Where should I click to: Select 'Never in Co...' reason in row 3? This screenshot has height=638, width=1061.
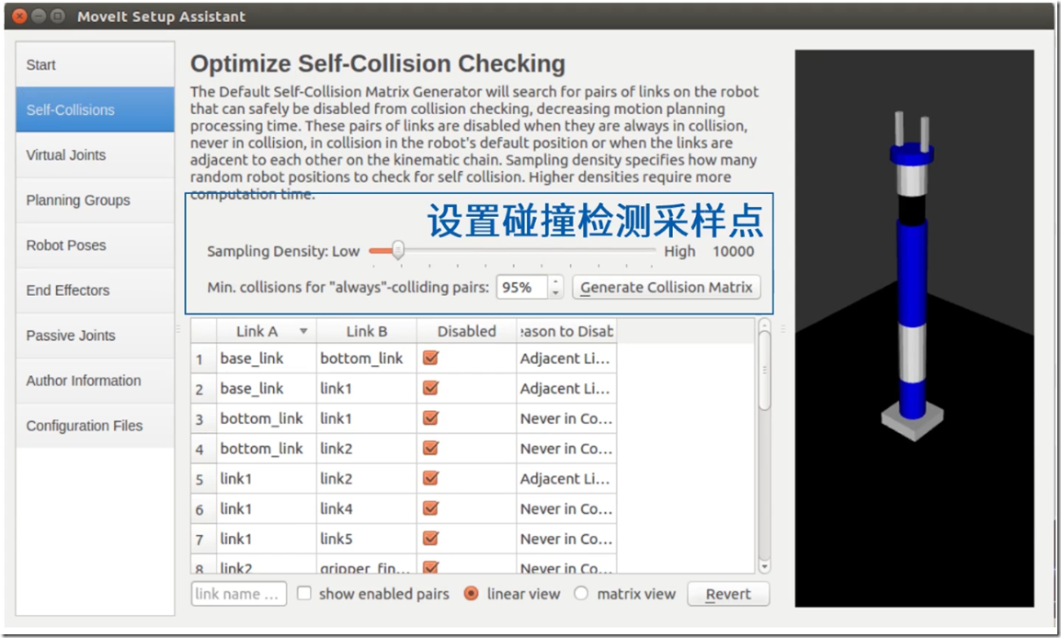[x=566, y=418]
